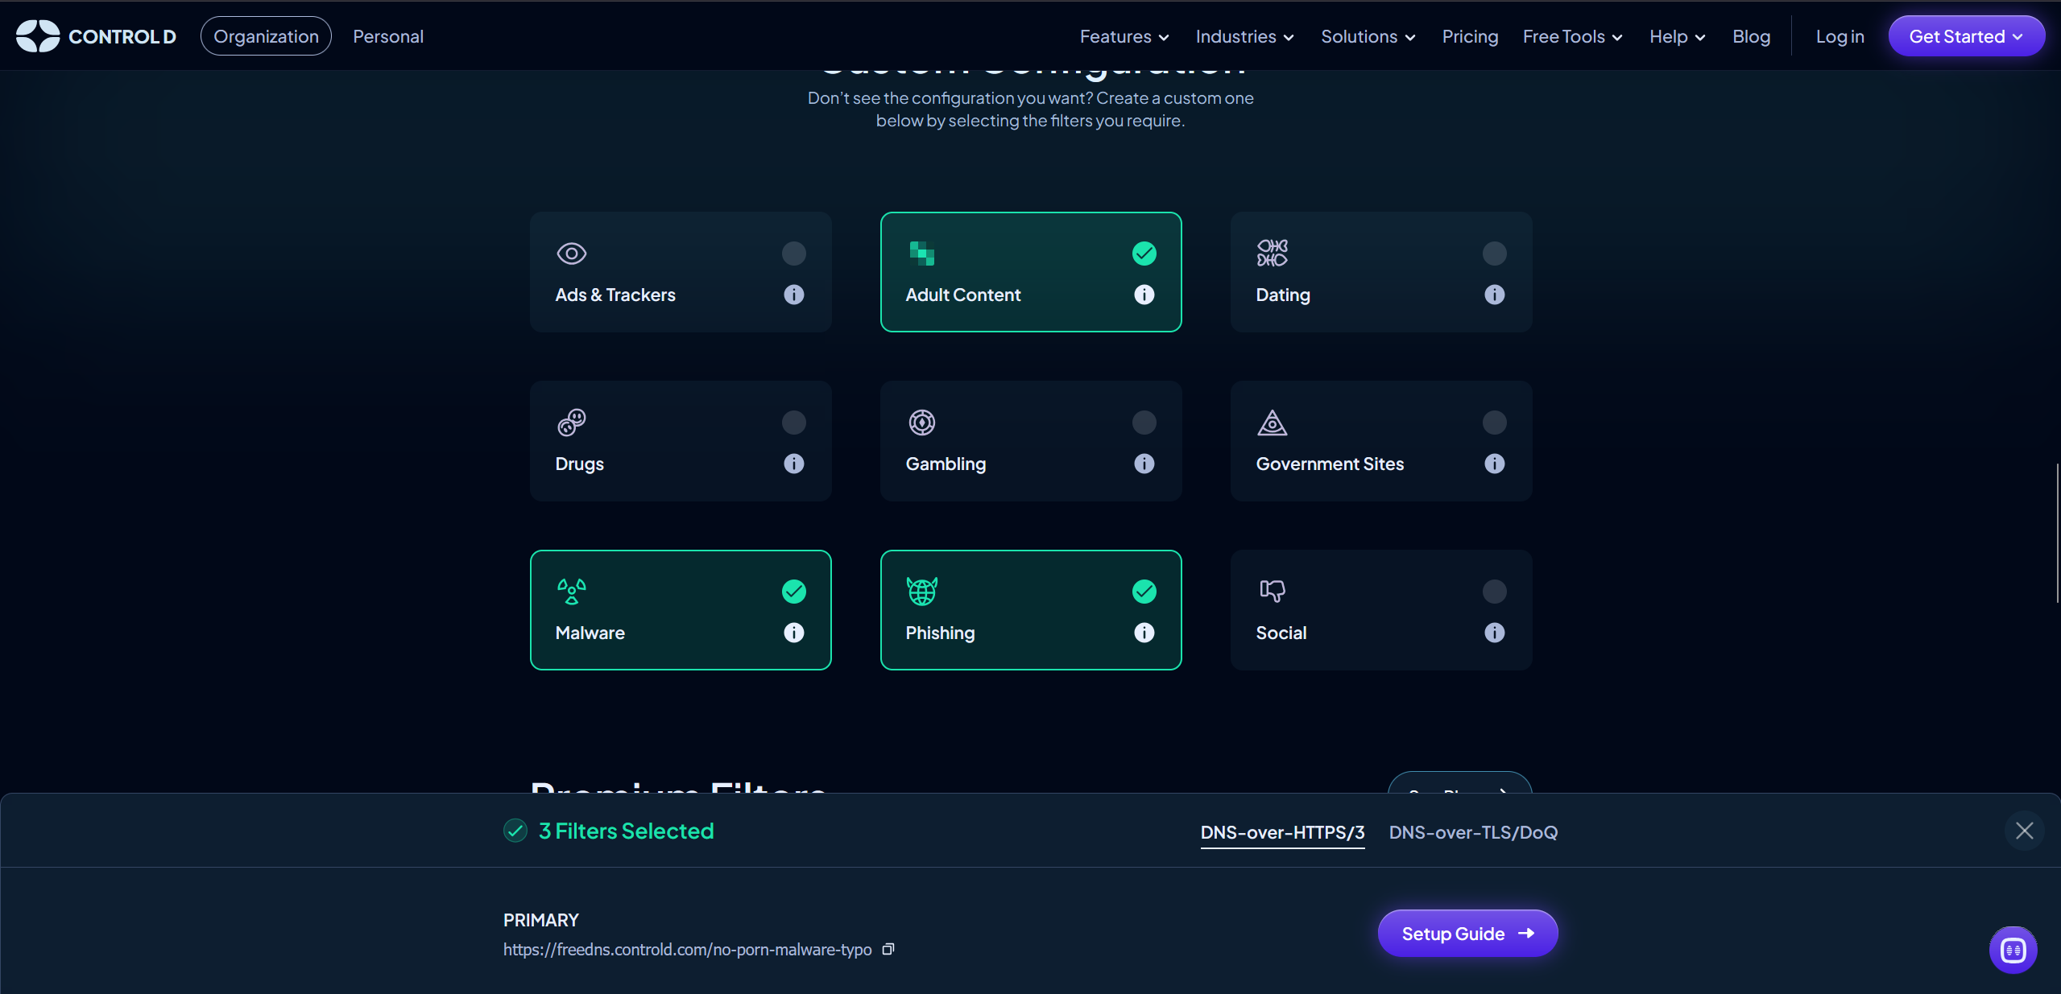Open the Setup Guide
The width and height of the screenshot is (2061, 994).
click(1467, 934)
